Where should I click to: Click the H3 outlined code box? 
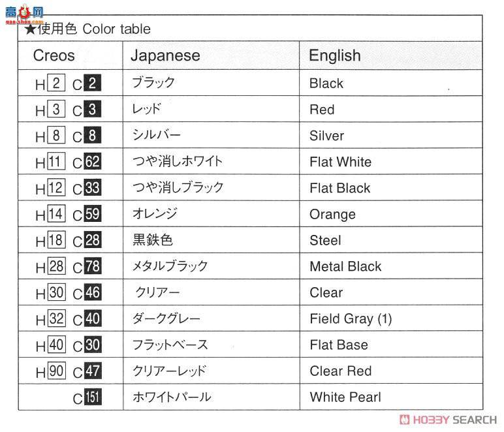pos(56,109)
